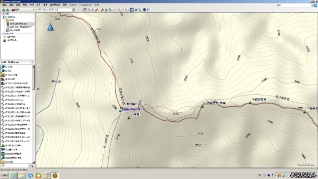
Task: Switch to the 3D globe map view
Action: click(136, 9)
